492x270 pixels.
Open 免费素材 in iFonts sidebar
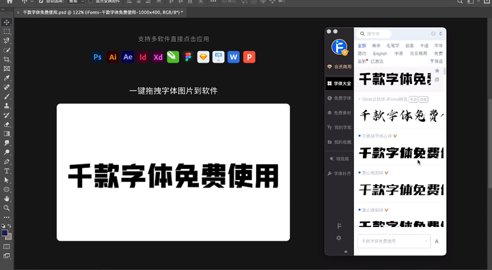point(339,112)
